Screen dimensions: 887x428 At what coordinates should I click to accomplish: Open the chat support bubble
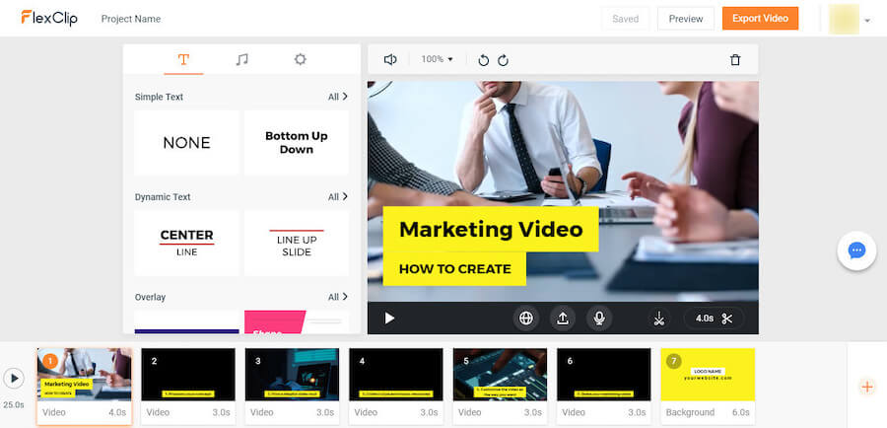tap(856, 250)
